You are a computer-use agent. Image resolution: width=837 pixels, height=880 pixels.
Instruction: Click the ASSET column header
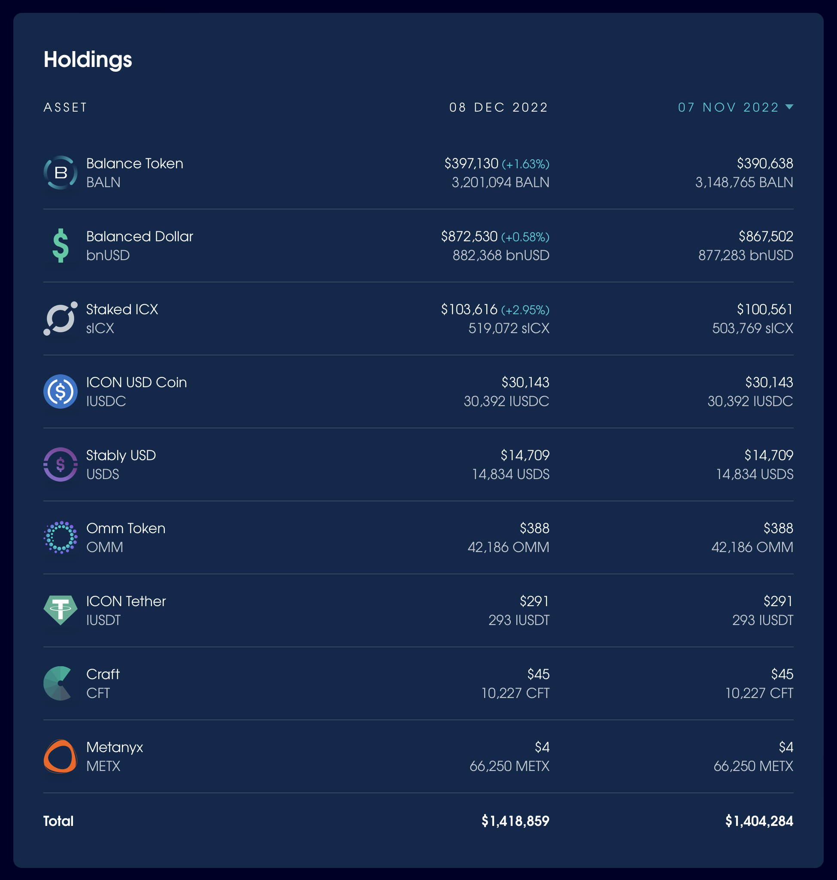[x=65, y=108]
